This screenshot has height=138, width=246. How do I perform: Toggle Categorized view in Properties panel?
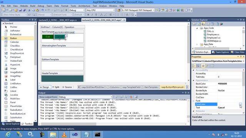194,66
